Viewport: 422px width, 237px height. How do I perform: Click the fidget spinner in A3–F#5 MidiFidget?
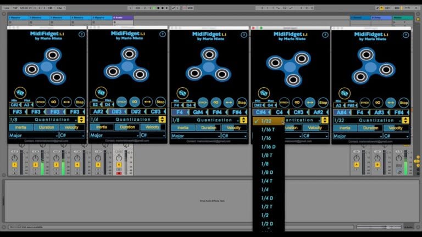373,67
